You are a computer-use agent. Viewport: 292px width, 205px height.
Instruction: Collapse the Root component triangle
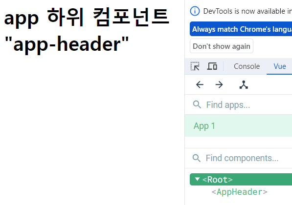(197, 179)
